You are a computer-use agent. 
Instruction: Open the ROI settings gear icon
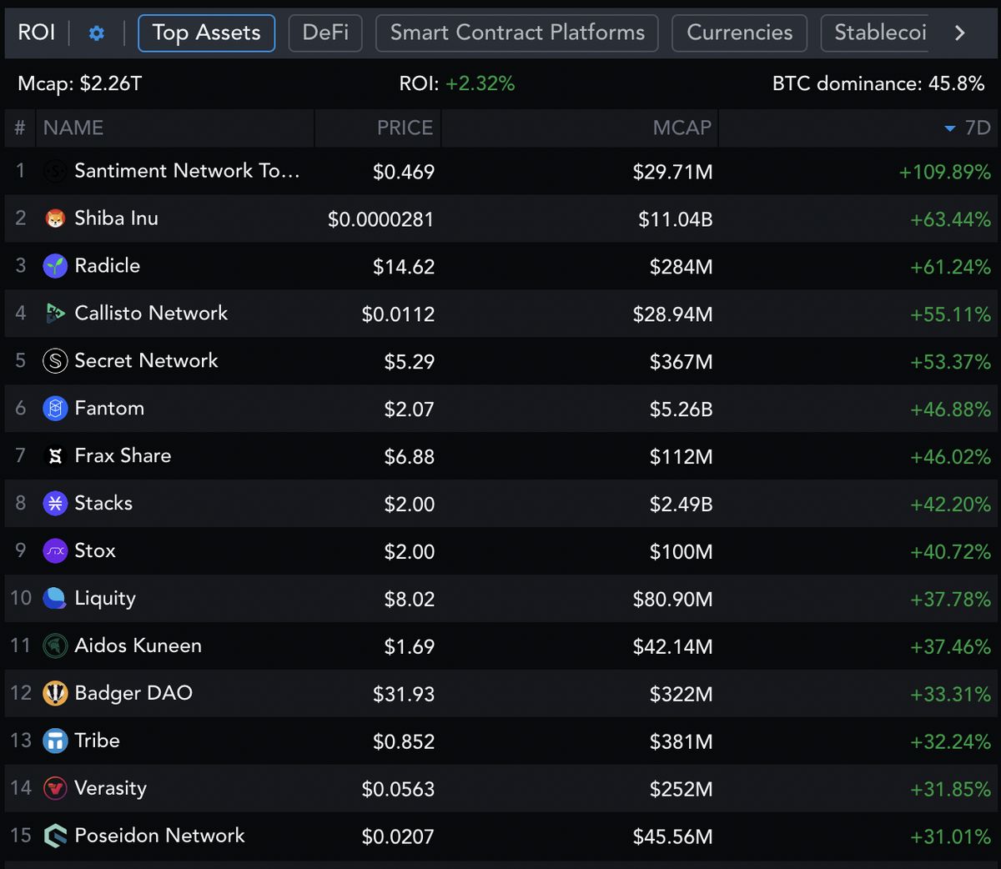97,33
